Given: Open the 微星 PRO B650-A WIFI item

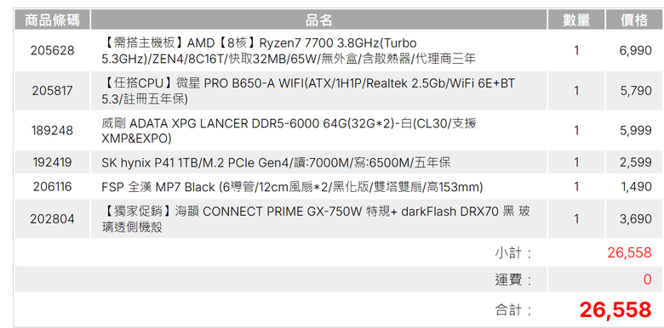Looking at the screenshot, I should [x=308, y=91].
